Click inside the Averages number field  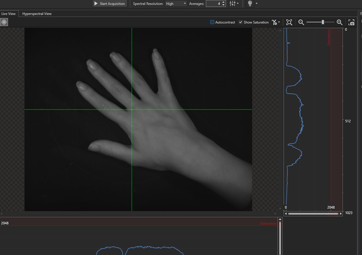click(x=213, y=4)
